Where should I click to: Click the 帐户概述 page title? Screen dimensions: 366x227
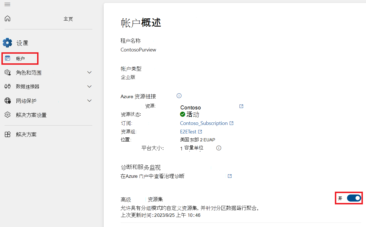coord(141,23)
